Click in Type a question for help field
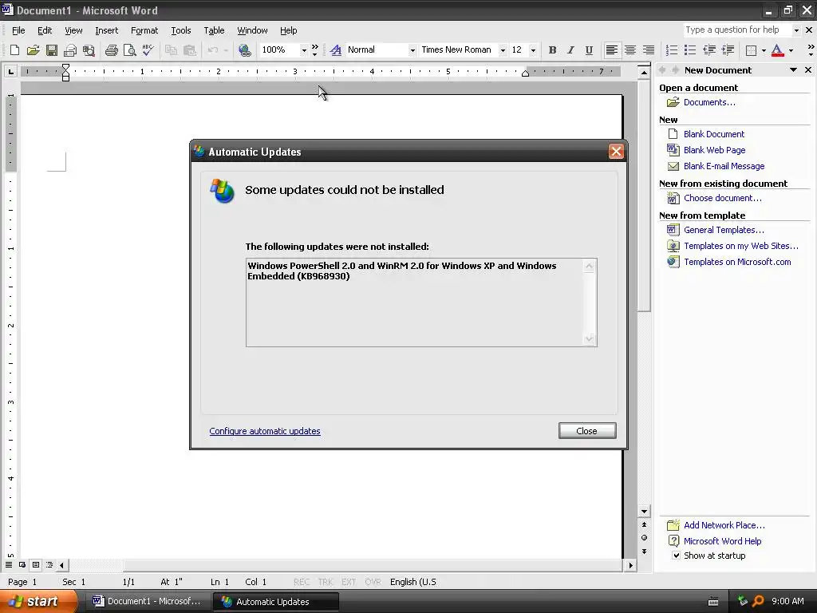This screenshot has height=613, width=817. click(x=736, y=30)
